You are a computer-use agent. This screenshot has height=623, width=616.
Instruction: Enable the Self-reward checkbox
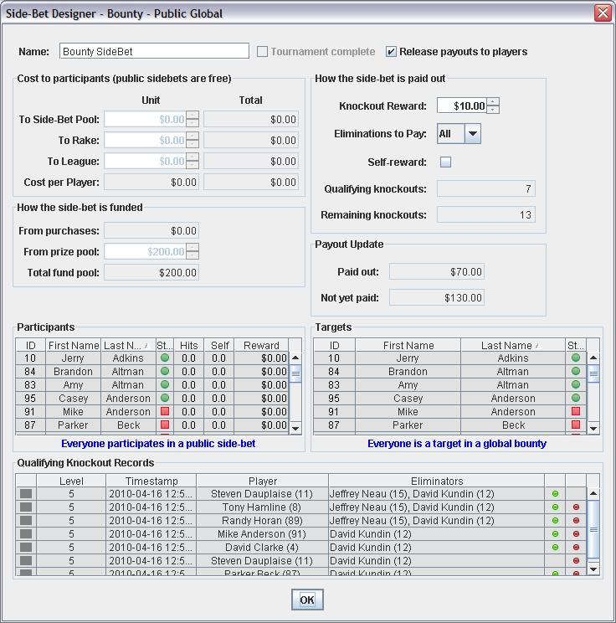click(445, 162)
